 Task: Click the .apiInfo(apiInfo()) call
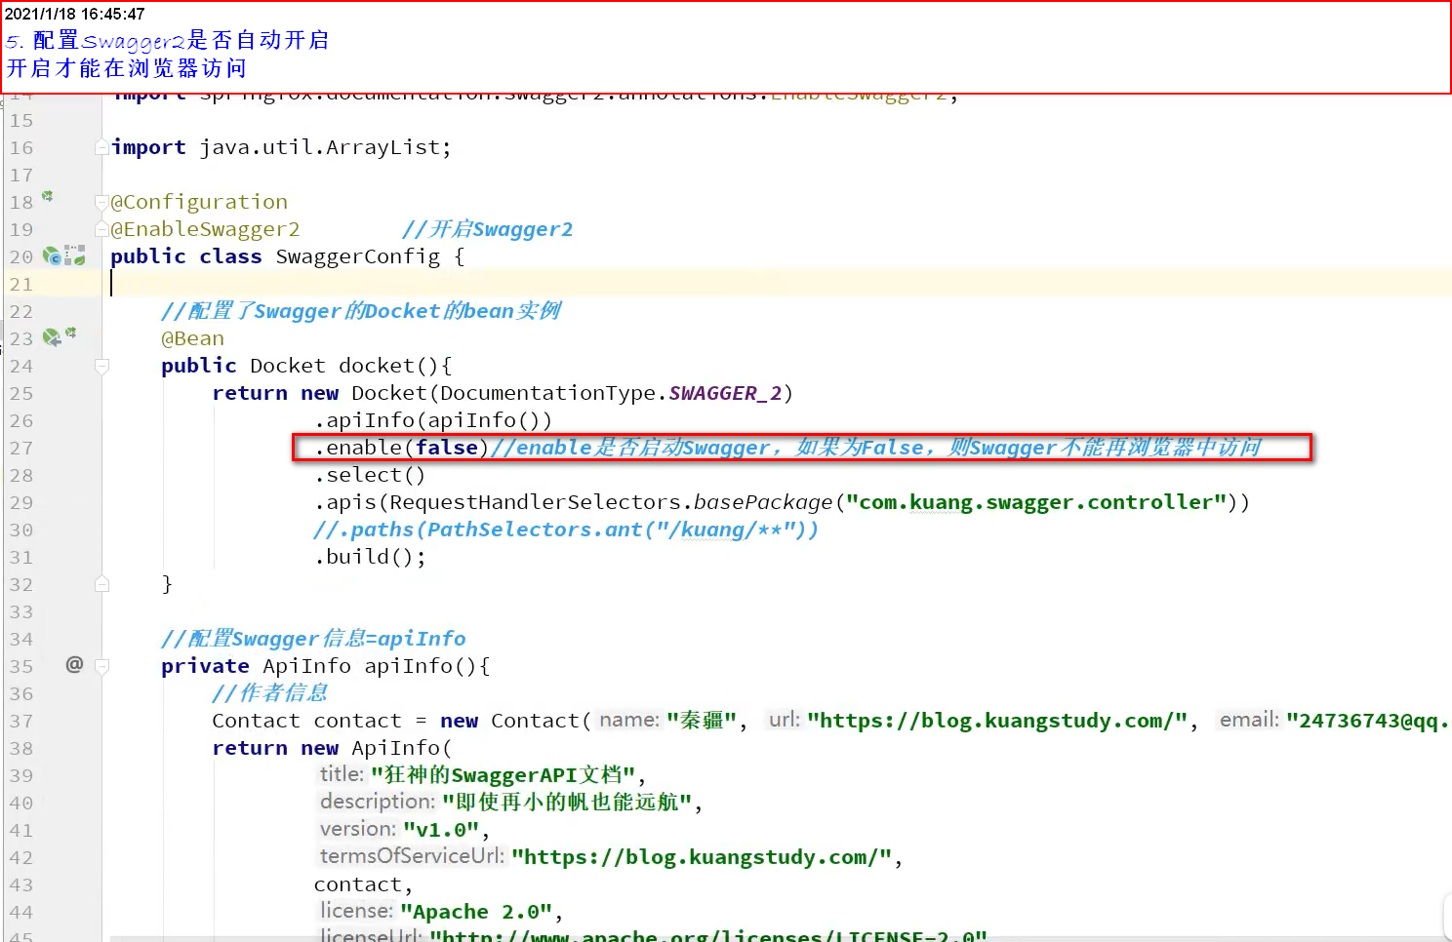click(433, 420)
